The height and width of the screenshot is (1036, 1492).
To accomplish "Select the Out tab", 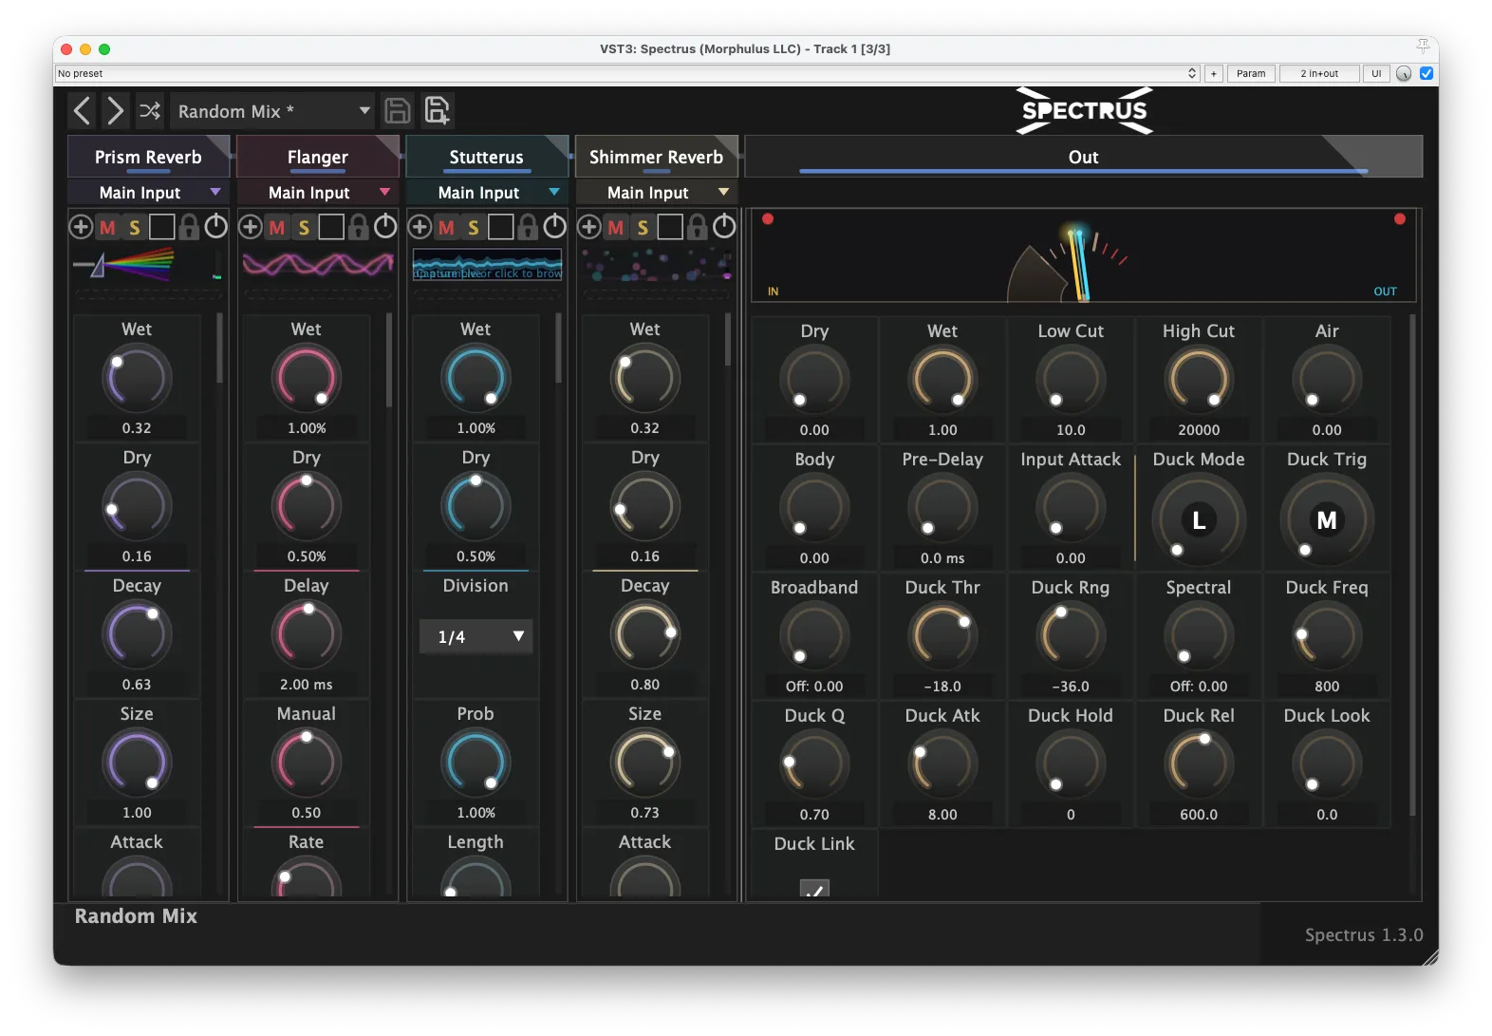I will click(1083, 157).
